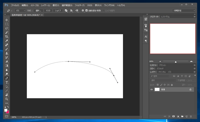Create a new layer from Layers panel
This screenshot has height=122, width=200.
pos(187,116)
